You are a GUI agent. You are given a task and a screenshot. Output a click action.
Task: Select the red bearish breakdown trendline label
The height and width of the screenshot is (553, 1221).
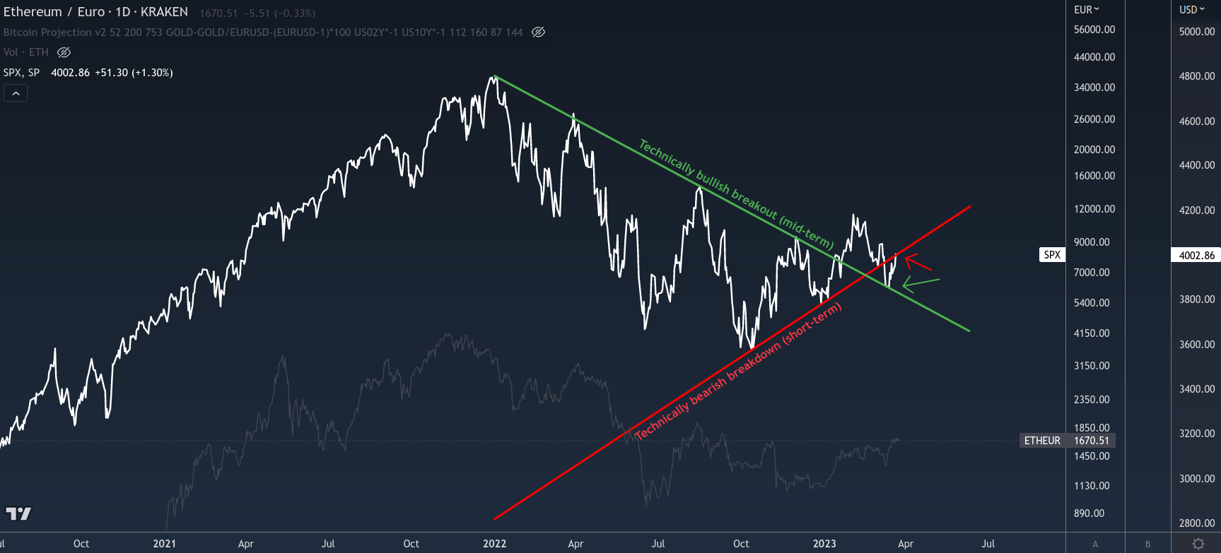[x=739, y=371]
